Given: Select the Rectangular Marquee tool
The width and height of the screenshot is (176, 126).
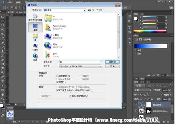Looking at the screenshot, I should 3,21.
